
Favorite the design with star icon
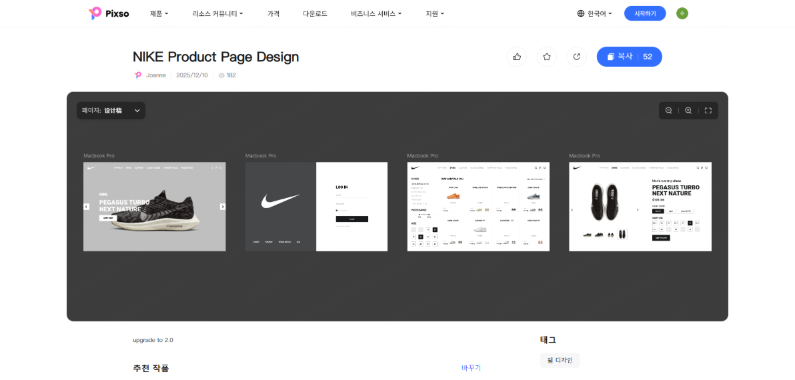[x=547, y=57]
